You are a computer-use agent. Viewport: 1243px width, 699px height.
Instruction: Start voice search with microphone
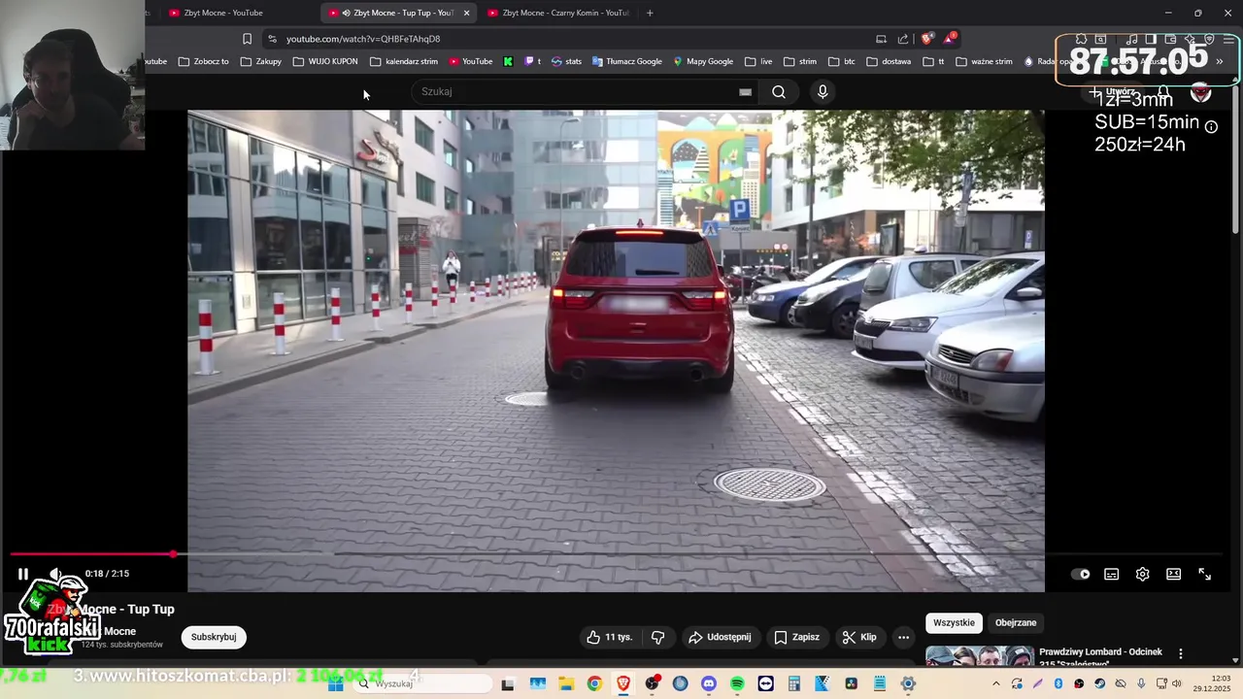click(x=823, y=91)
